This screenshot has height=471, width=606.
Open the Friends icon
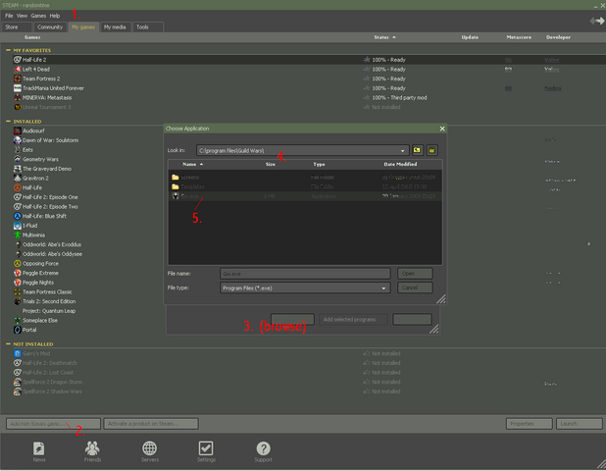coord(92,448)
